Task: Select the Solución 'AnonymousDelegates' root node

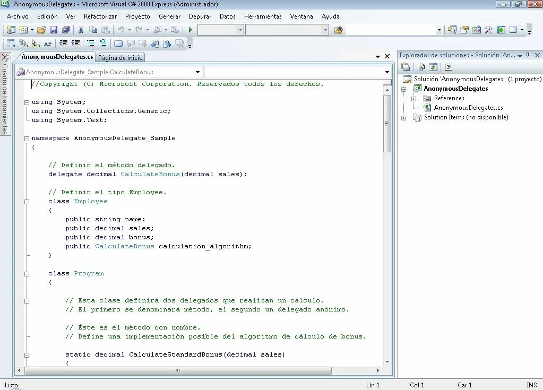Action: pos(477,79)
